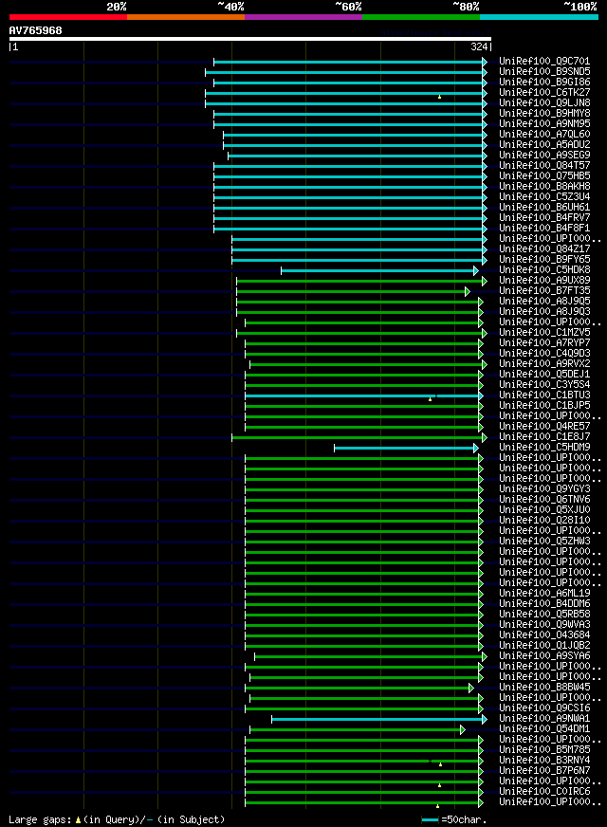Click the purple ~60% identity legend segment
The image size is (607, 827).
[x=303, y=17]
